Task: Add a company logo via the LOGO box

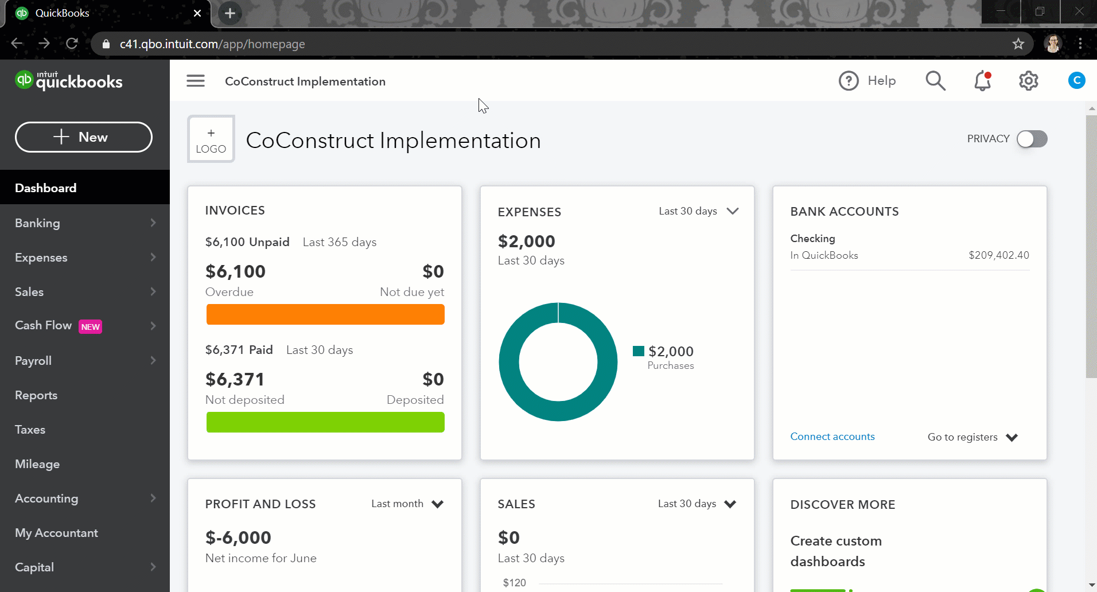Action: coord(211,139)
